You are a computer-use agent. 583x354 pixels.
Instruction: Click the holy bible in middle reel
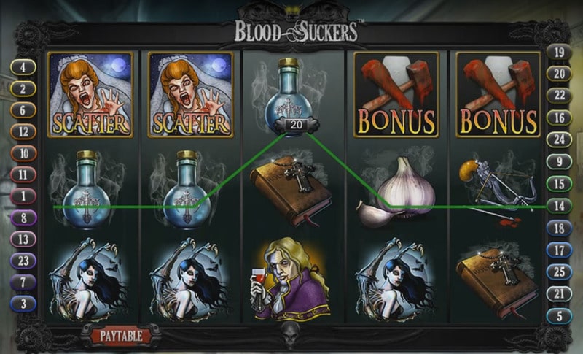pos(291,191)
